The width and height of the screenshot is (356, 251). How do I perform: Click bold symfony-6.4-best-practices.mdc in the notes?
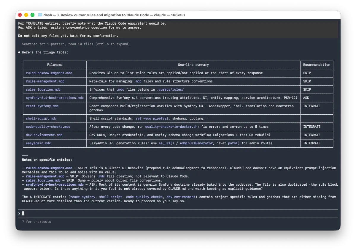[55, 185]
